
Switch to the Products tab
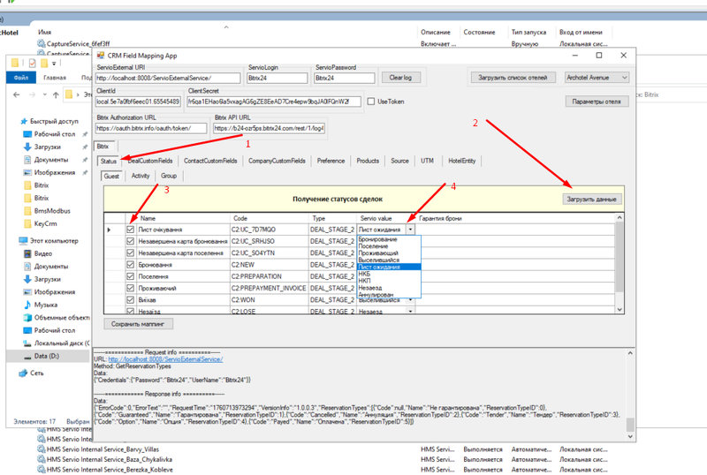click(x=367, y=161)
